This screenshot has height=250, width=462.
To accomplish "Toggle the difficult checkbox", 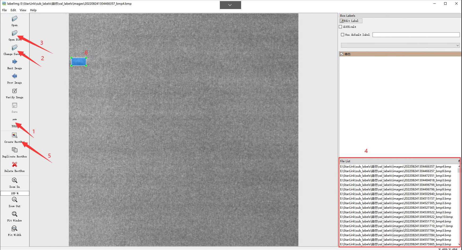I will click(340, 27).
